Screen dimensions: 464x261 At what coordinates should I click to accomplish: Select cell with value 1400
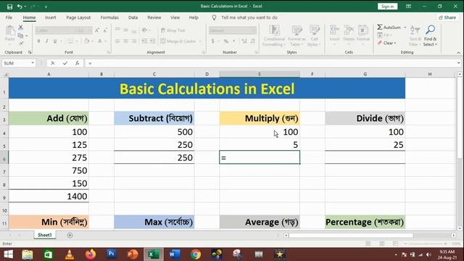[x=49, y=196]
